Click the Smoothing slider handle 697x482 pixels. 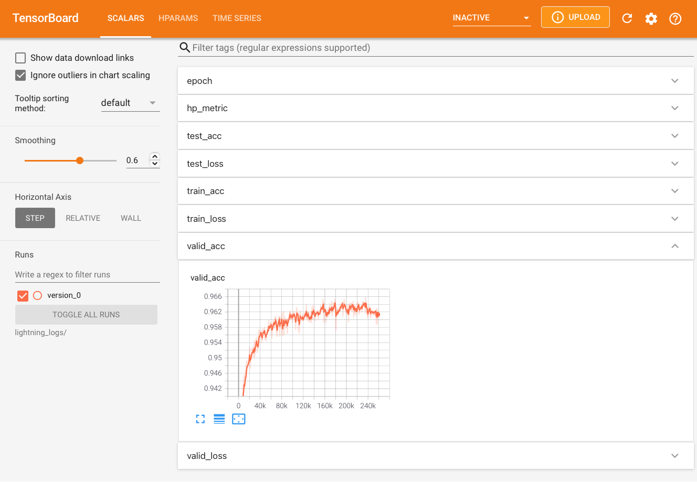[x=80, y=160]
